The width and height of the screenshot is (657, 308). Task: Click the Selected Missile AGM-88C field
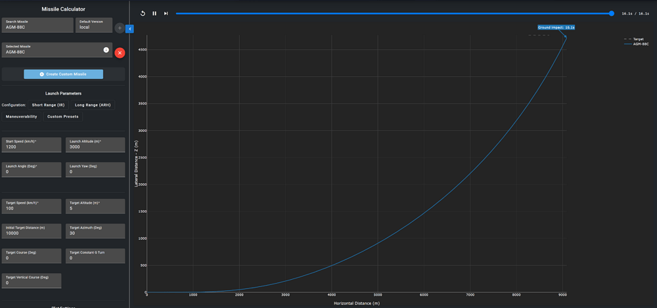[57, 50]
